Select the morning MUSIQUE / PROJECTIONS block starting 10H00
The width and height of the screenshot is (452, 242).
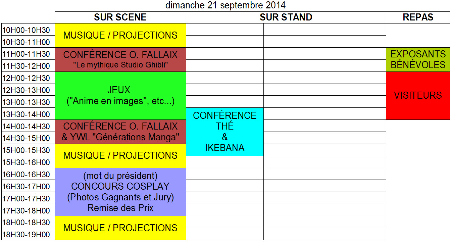click(x=120, y=35)
